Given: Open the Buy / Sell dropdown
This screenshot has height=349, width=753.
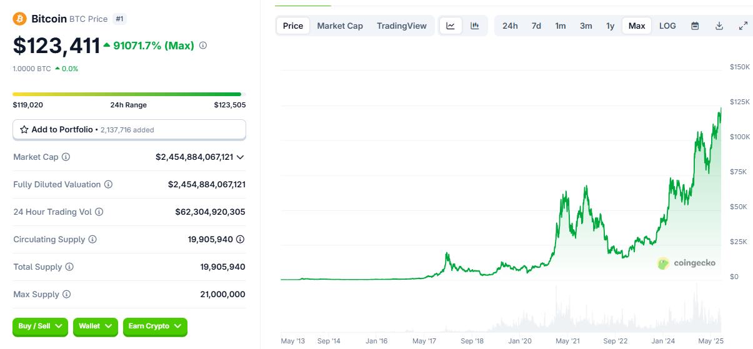Looking at the screenshot, I should point(40,327).
